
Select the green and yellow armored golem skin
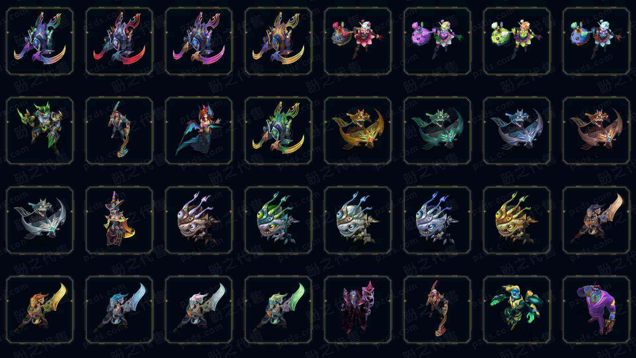click(x=517, y=310)
